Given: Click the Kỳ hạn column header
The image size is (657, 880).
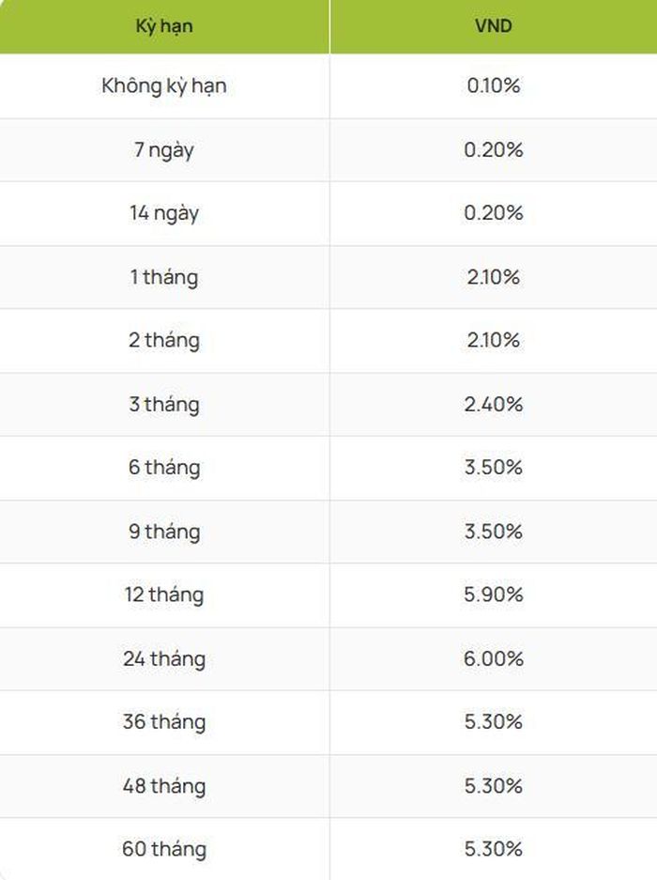Looking at the screenshot, I should click(164, 26).
